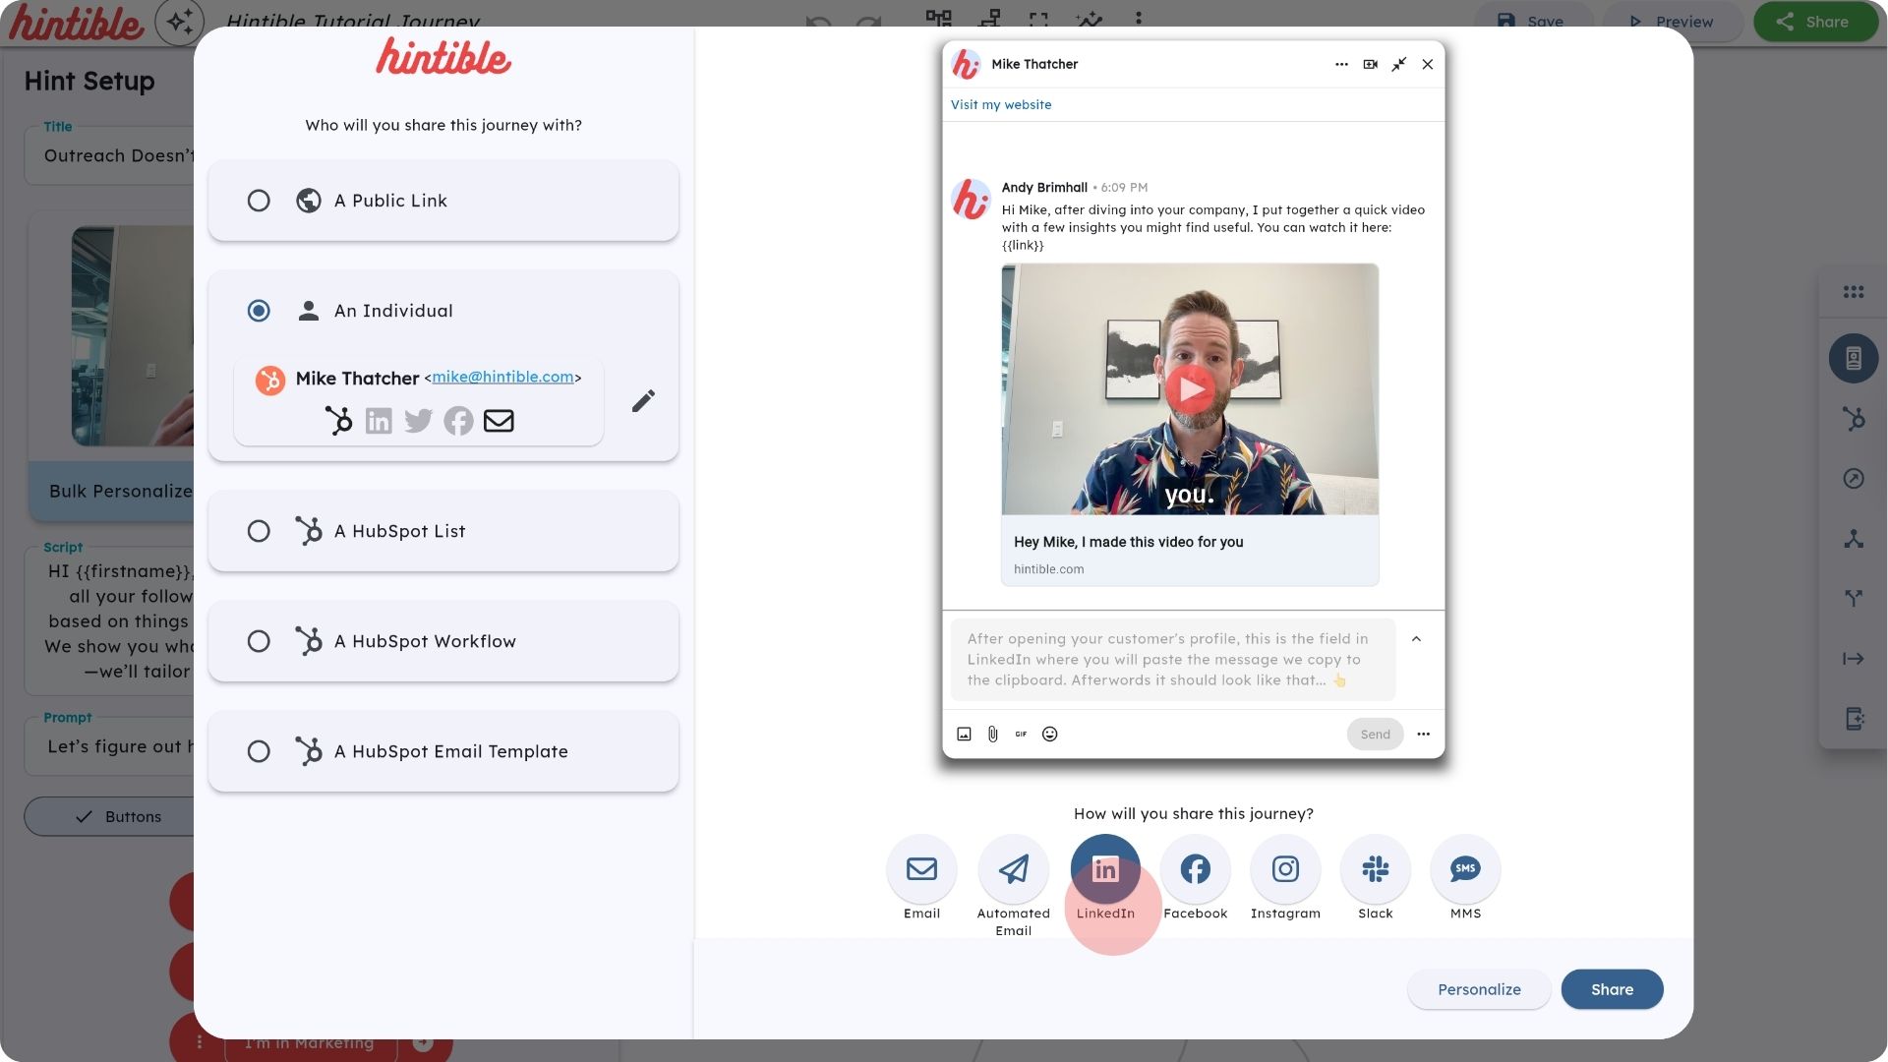Click the GIF icon in the chat composer
The height and width of the screenshot is (1062, 1888).
coord(1021,735)
